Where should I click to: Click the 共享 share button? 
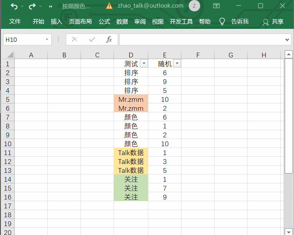[x=273, y=22]
